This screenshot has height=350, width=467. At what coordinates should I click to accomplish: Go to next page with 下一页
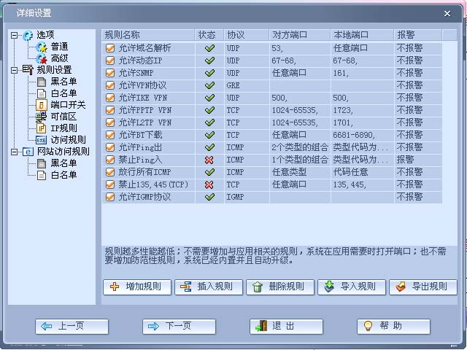pos(179,327)
